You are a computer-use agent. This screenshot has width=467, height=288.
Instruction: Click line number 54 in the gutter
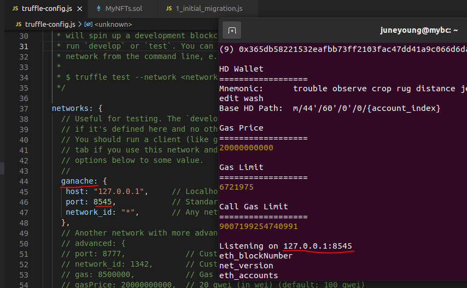(24, 285)
